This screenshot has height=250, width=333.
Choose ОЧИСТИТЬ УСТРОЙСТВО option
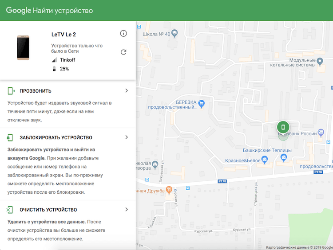click(x=48, y=210)
